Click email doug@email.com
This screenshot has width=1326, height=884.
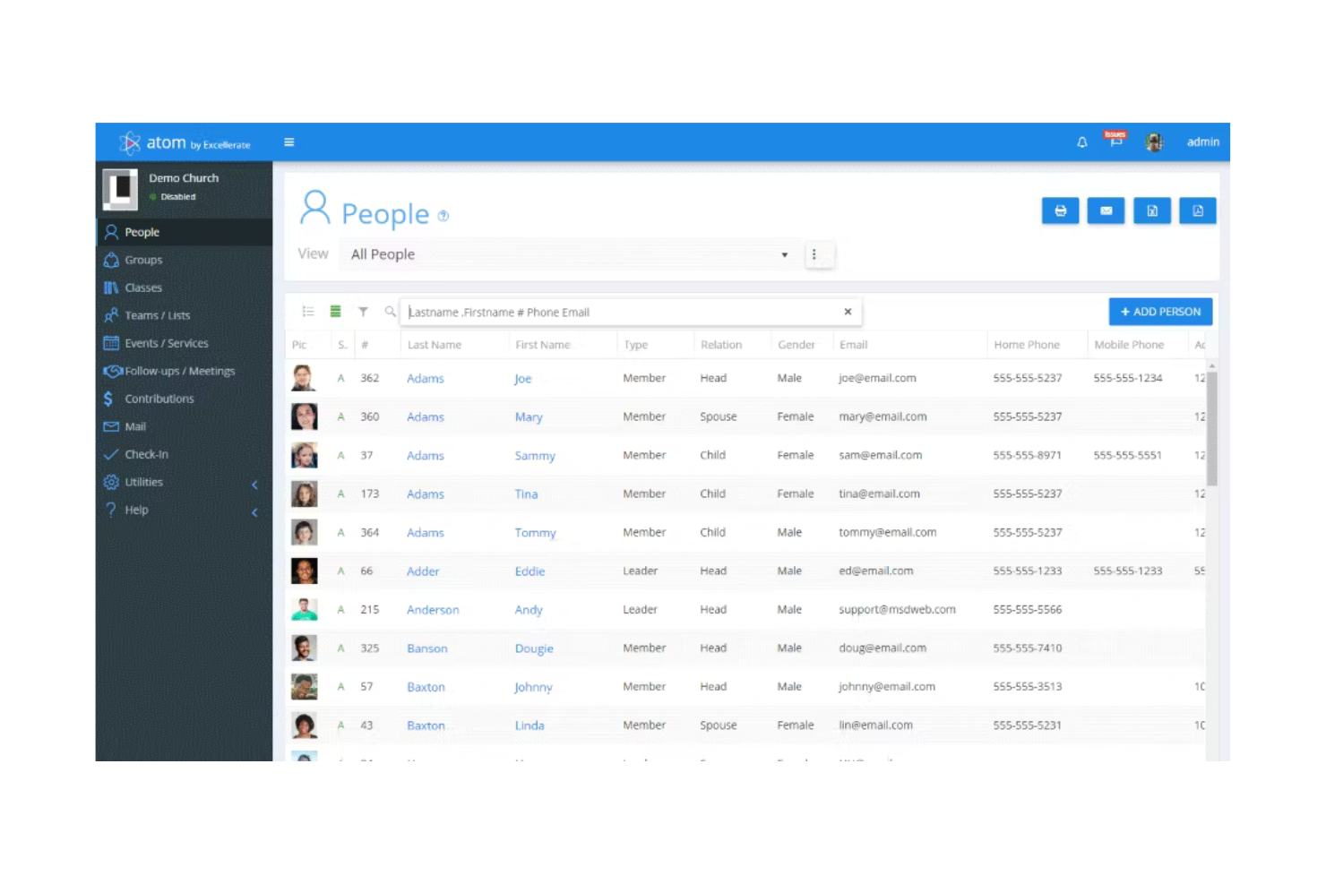(883, 648)
